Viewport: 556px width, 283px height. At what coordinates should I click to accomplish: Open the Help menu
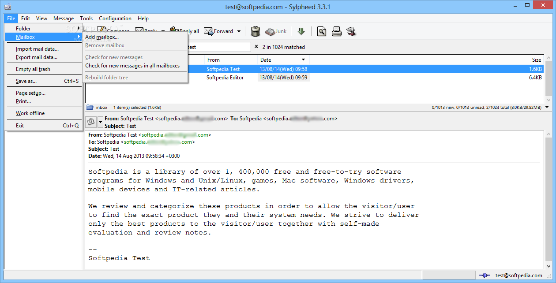pyautogui.click(x=143, y=19)
